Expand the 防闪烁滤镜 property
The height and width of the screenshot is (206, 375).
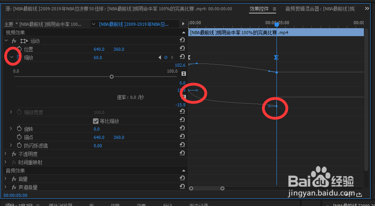11,145
